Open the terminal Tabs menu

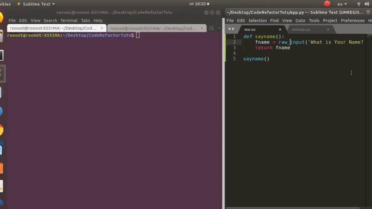(85, 21)
